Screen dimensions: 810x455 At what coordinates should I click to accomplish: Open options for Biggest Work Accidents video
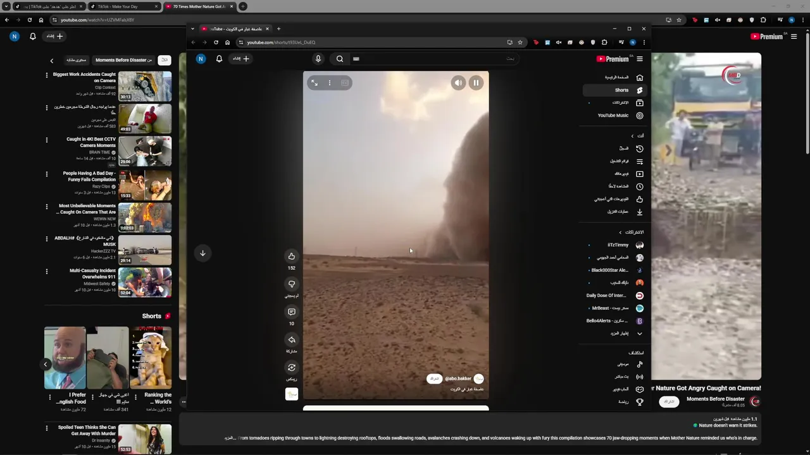point(46,75)
